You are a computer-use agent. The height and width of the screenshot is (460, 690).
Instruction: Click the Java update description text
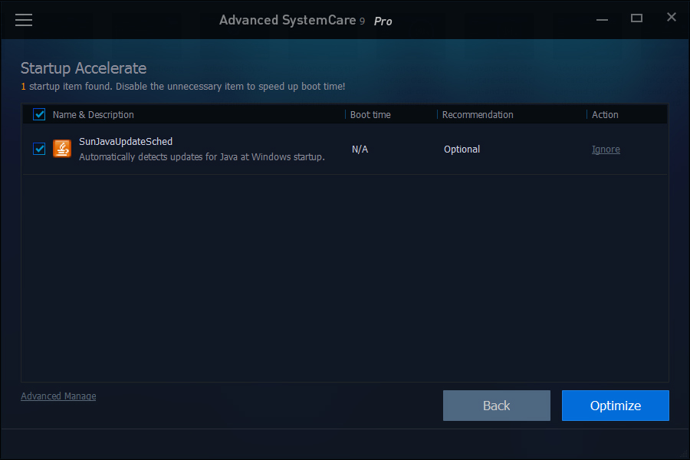(202, 156)
